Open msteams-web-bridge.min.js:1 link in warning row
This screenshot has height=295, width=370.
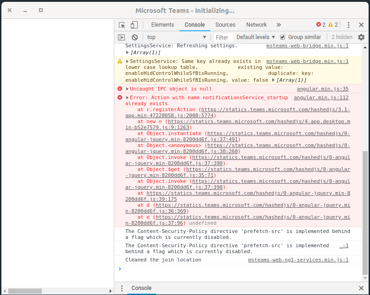307,61
